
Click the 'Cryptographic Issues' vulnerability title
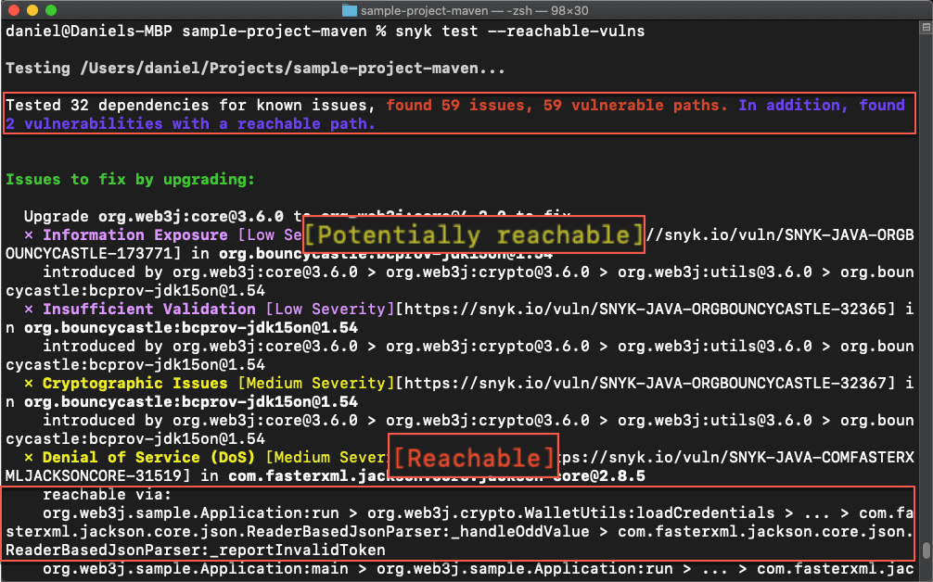pyautogui.click(x=135, y=384)
